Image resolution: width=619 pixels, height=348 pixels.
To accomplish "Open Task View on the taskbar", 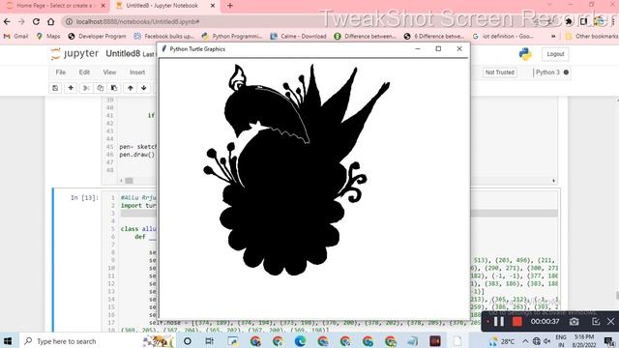I will [x=210, y=341].
